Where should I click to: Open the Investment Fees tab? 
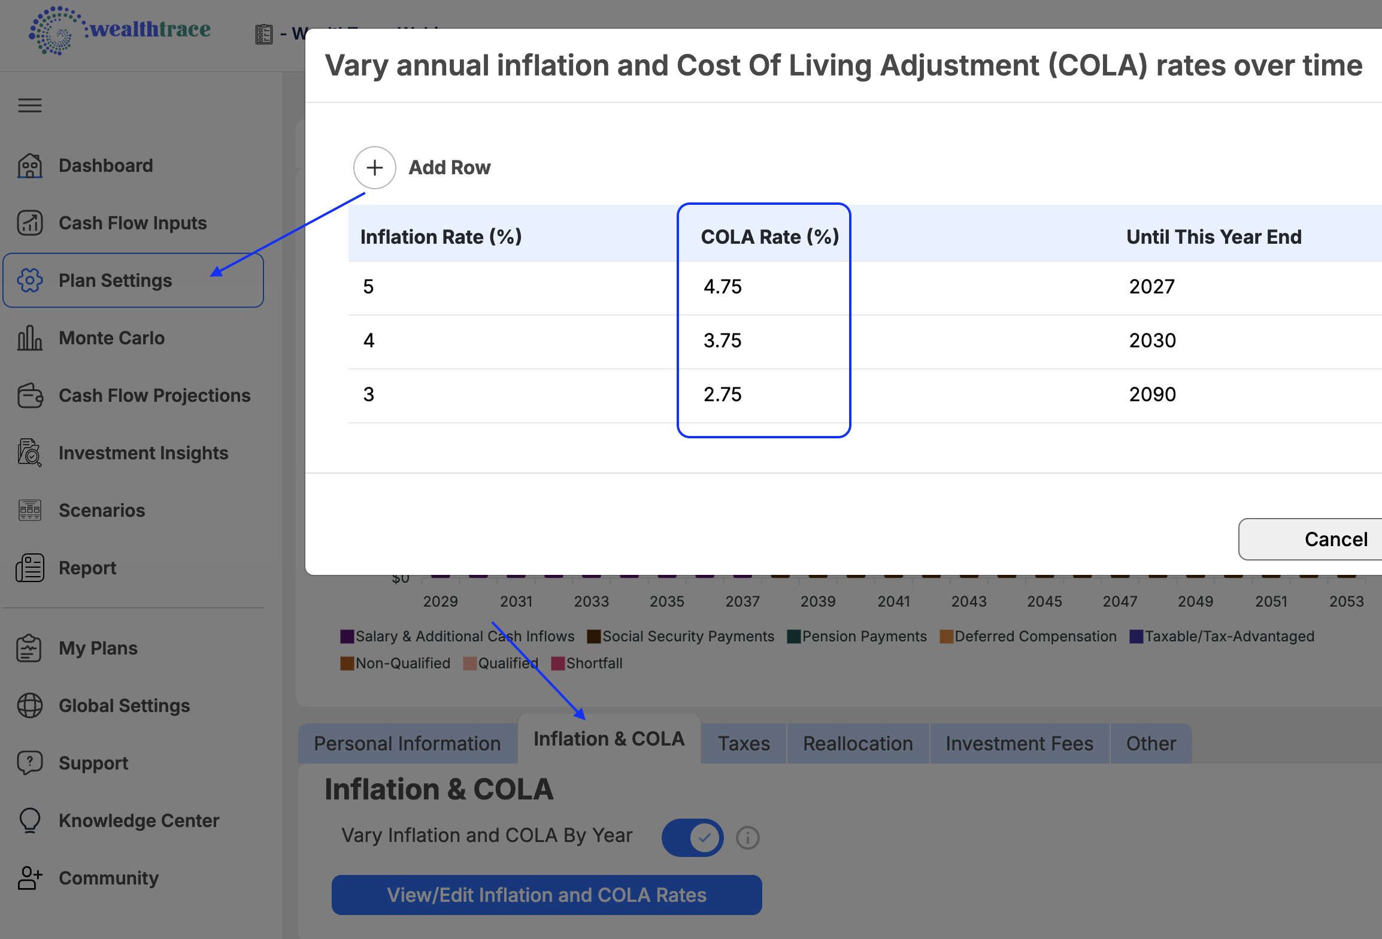[1019, 744]
